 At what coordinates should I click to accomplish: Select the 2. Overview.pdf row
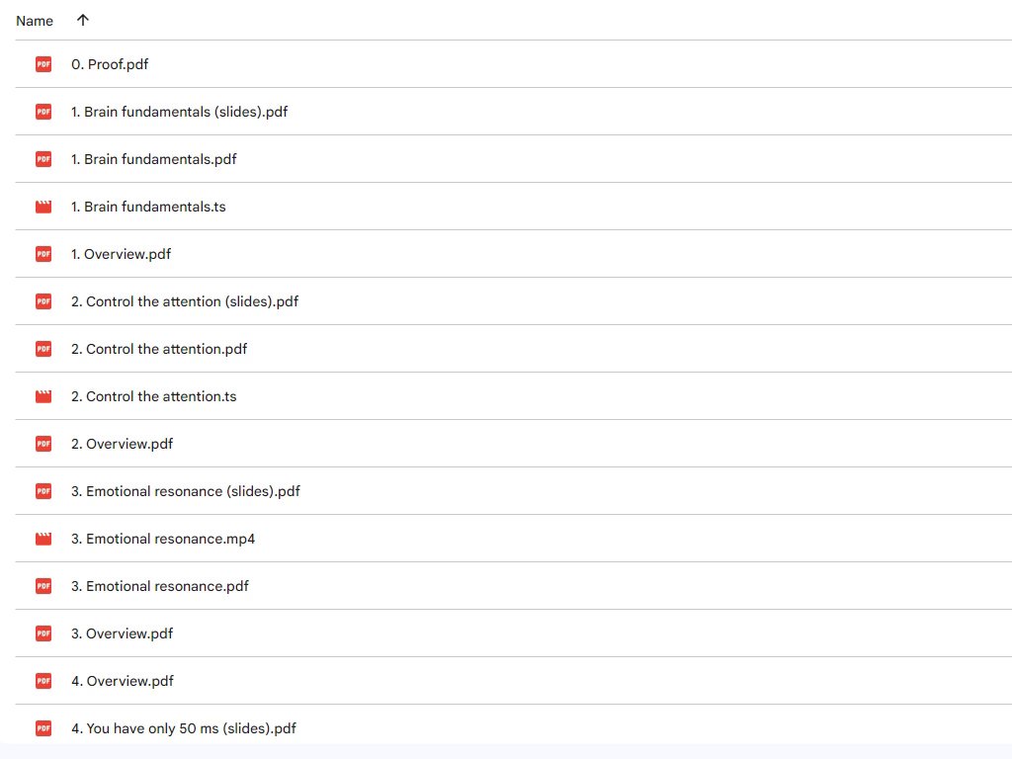click(122, 444)
